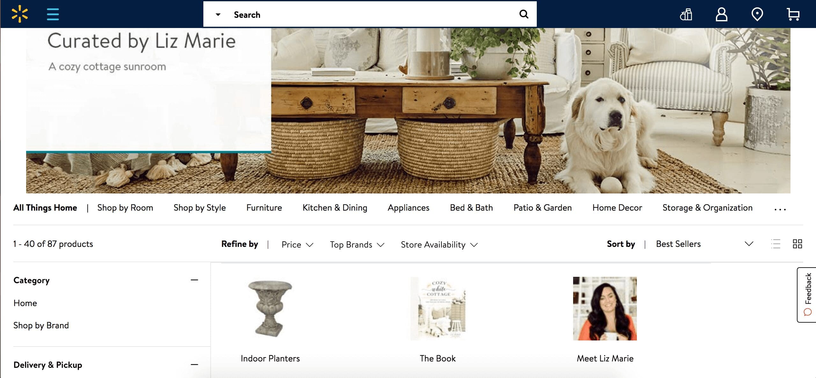Click into the Search input field
Image resolution: width=816 pixels, height=378 pixels.
[x=370, y=14]
